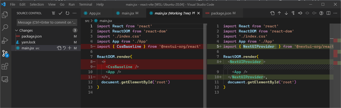Image resolution: width=341 pixels, height=108 pixels.
Task: Switch to the main.jsx M tab
Action: pyautogui.click(x=129, y=13)
